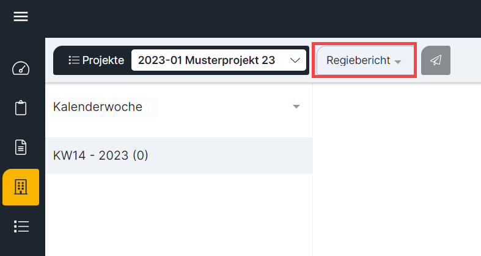This screenshot has height=256, width=481.
Task: Click the empty detail panel beside the week list
Action: (397, 169)
